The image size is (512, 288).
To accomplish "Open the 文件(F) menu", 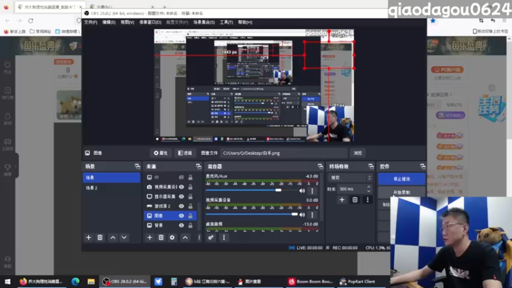I will 90,22.
